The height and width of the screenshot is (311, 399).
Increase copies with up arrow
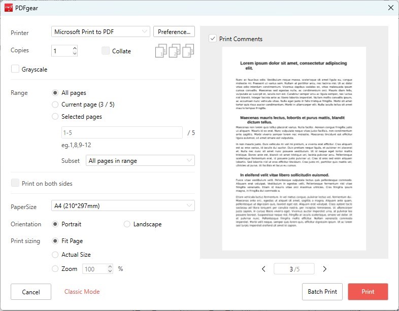[x=75, y=48]
